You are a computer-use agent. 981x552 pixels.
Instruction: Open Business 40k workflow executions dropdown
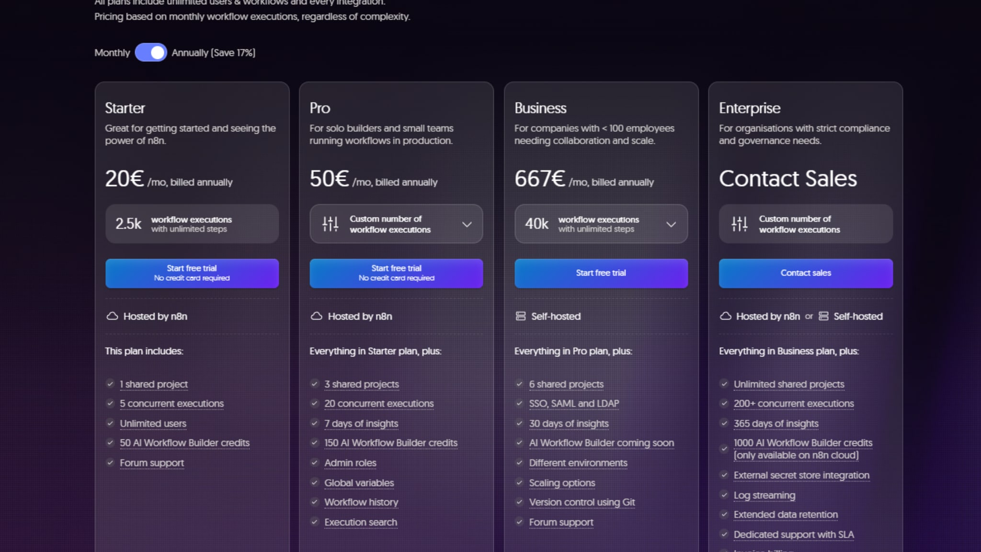coord(601,224)
